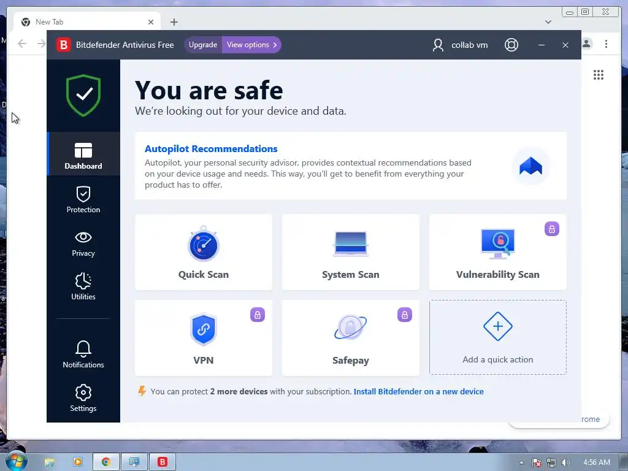Switch to Bitdefender taskbar button

pyautogui.click(x=163, y=462)
